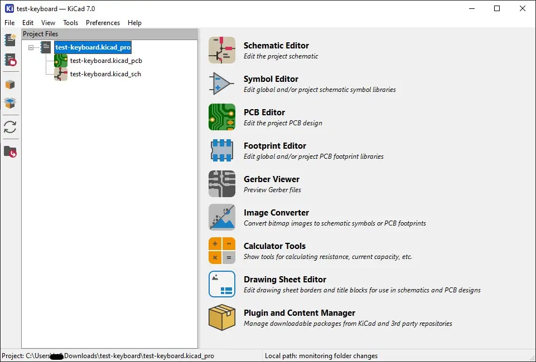Open the Edit menu
The height and width of the screenshot is (362, 536).
[28, 22]
